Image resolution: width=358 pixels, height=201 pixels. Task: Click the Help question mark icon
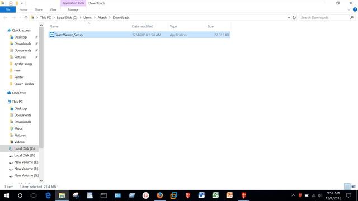[x=355, y=9]
